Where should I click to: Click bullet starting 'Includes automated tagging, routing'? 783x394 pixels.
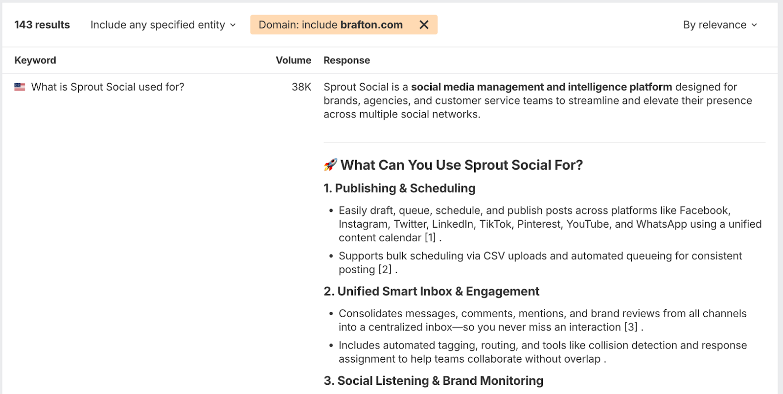pyautogui.click(x=543, y=352)
